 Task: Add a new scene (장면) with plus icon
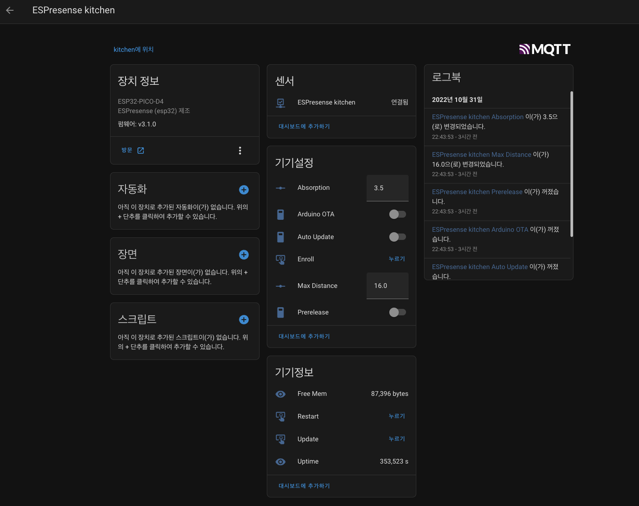244,255
